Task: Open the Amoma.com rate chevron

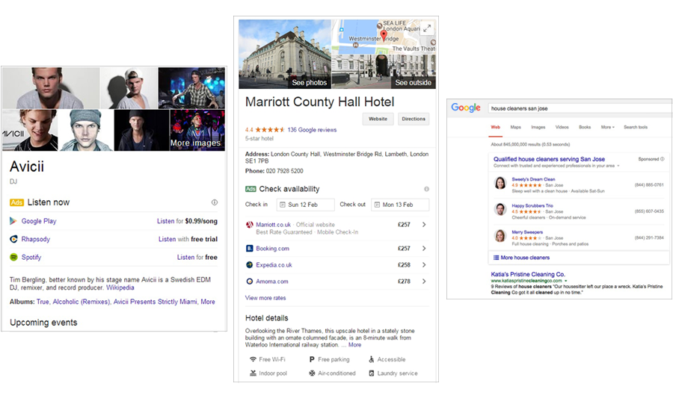Action: (x=424, y=282)
